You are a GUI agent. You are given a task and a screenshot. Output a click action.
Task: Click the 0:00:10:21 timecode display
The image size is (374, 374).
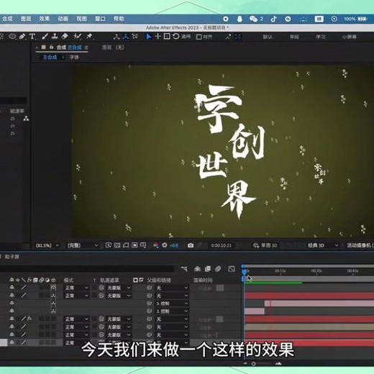(x=222, y=245)
